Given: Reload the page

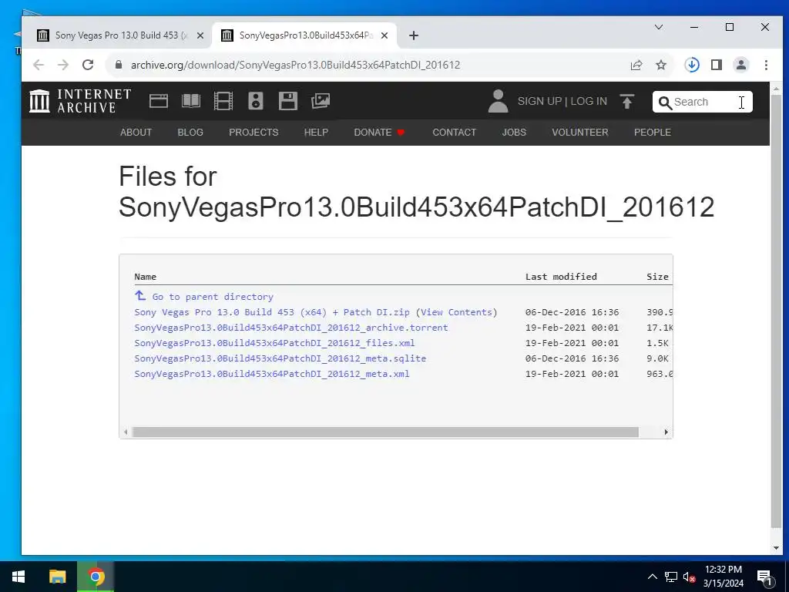Looking at the screenshot, I should pyautogui.click(x=88, y=65).
